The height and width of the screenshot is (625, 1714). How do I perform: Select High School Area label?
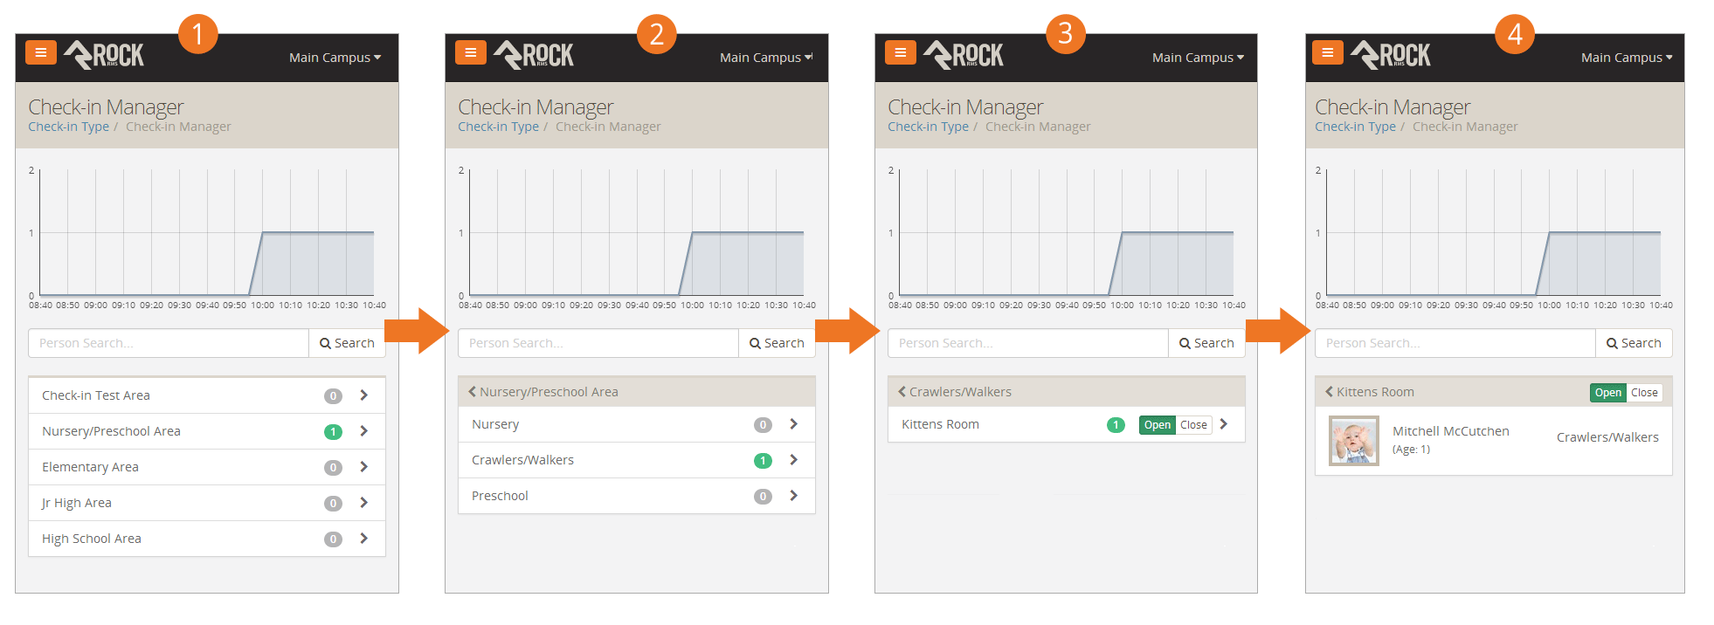[92, 539]
